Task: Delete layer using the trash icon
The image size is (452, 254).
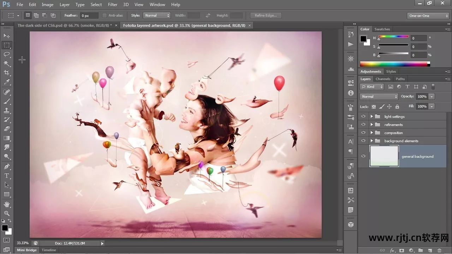Action: click(x=439, y=250)
